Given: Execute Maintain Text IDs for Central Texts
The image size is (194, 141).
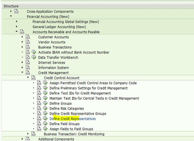Looking at the screenshot, I should tap(45, 98).
